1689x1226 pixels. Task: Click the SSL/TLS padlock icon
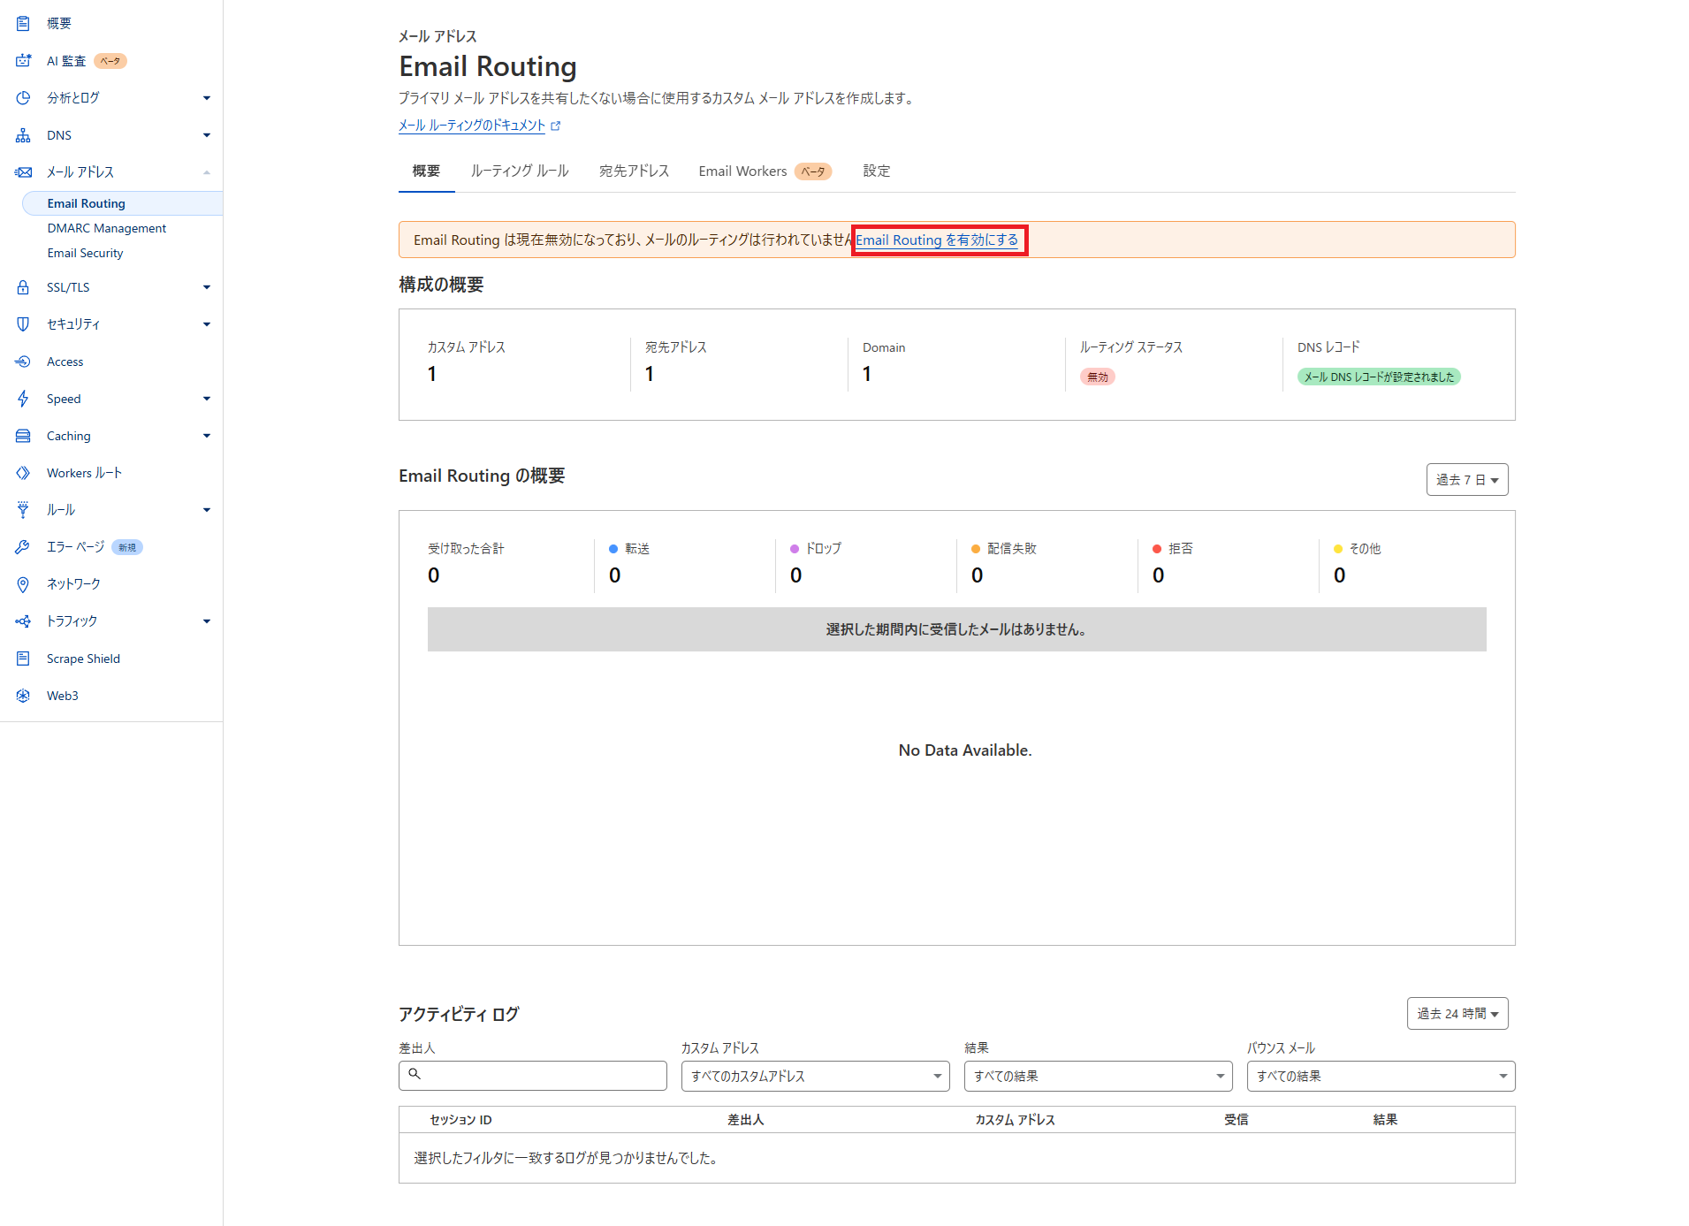[x=23, y=287]
